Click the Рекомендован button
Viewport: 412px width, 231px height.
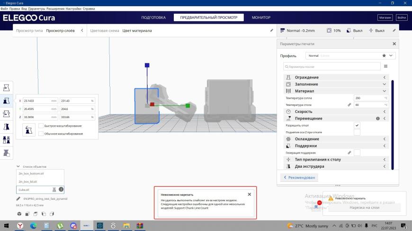coord(299,178)
